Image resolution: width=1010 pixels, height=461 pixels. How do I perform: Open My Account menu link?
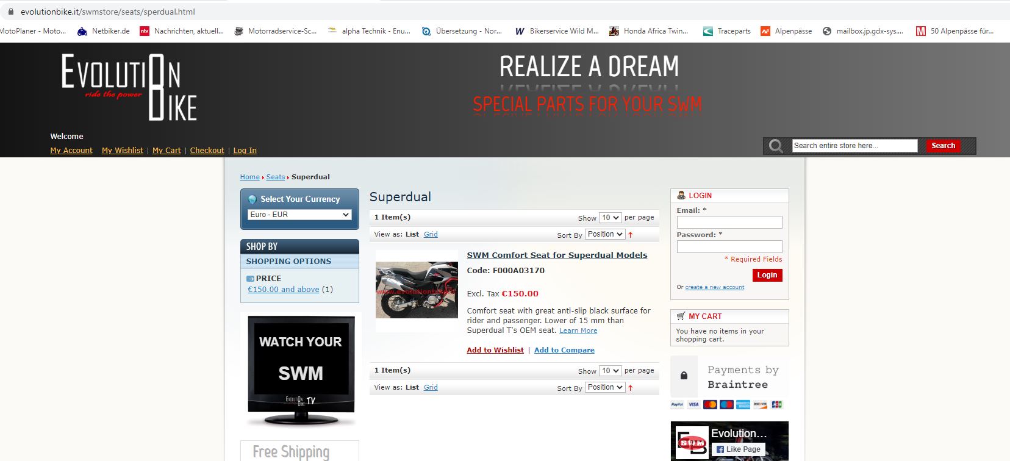71,151
